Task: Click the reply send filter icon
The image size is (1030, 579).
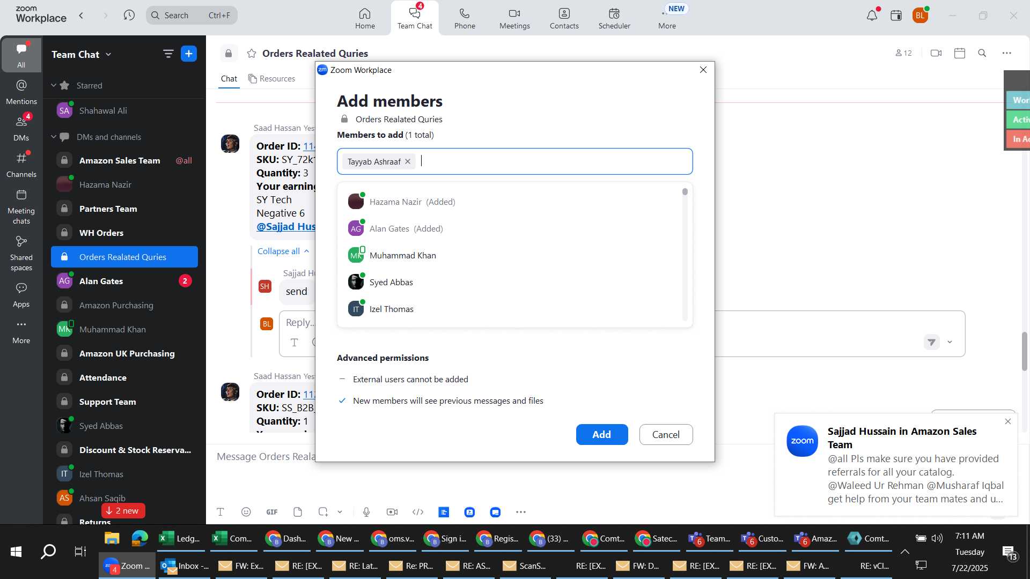Action: click(x=932, y=342)
